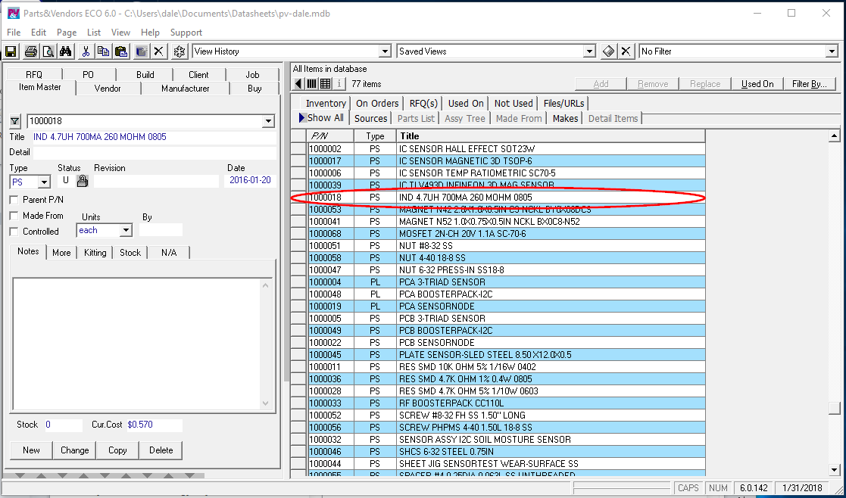The image size is (846, 498).
Task: Select row NUT #8-32 SS
Action: click(507, 246)
